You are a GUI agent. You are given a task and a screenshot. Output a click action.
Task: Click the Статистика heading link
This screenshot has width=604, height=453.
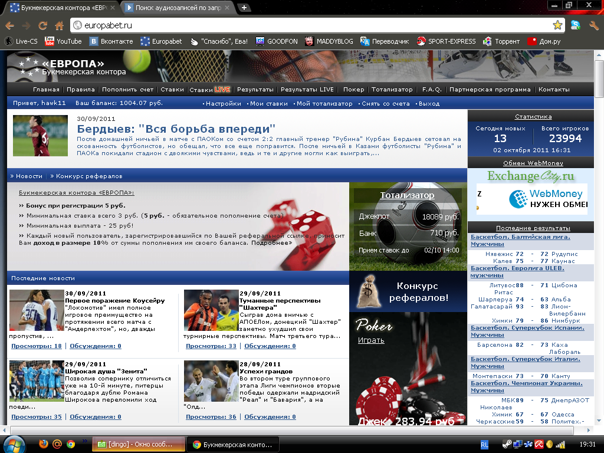[533, 117]
